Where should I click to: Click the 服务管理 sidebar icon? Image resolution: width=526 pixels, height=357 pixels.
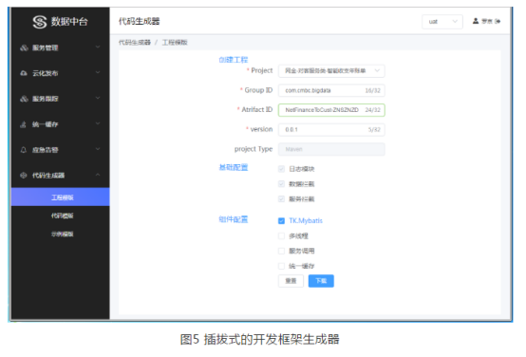tap(24, 48)
